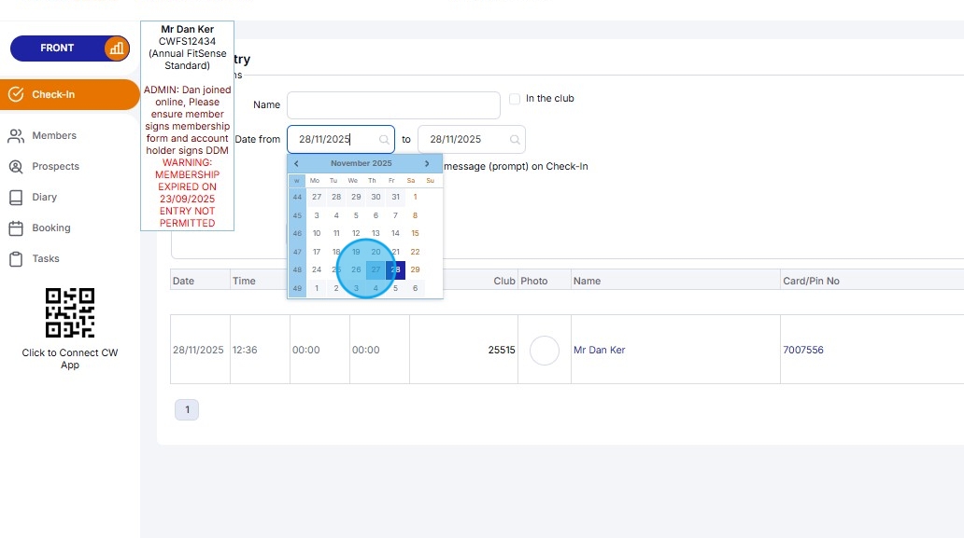Click week 49 in calendar
Screen dimensions: 964x538
coord(297,288)
